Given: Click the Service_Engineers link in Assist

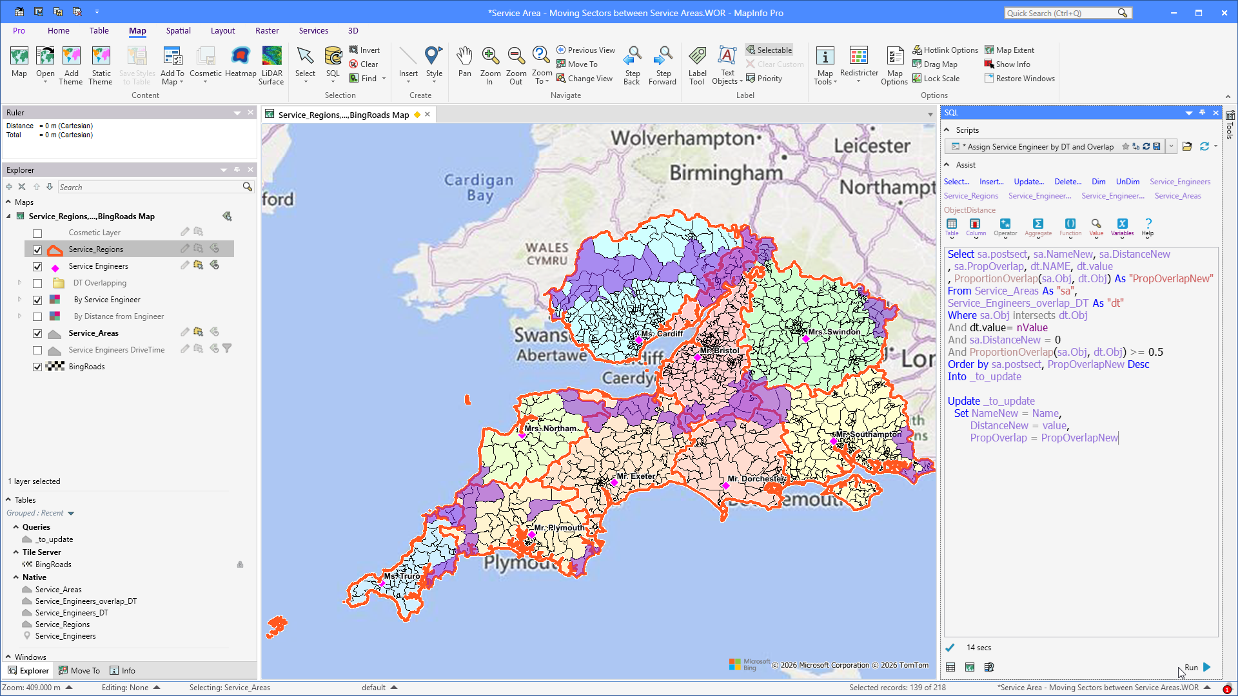Looking at the screenshot, I should 1180,182.
